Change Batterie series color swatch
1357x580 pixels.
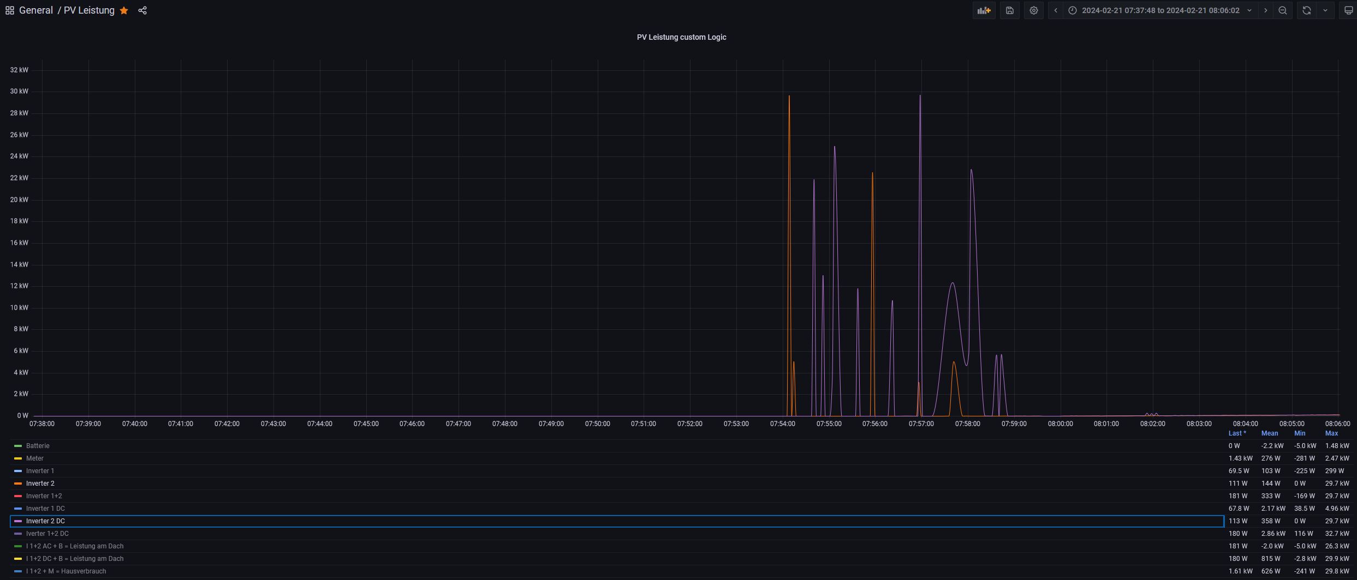[x=18, y=446]
